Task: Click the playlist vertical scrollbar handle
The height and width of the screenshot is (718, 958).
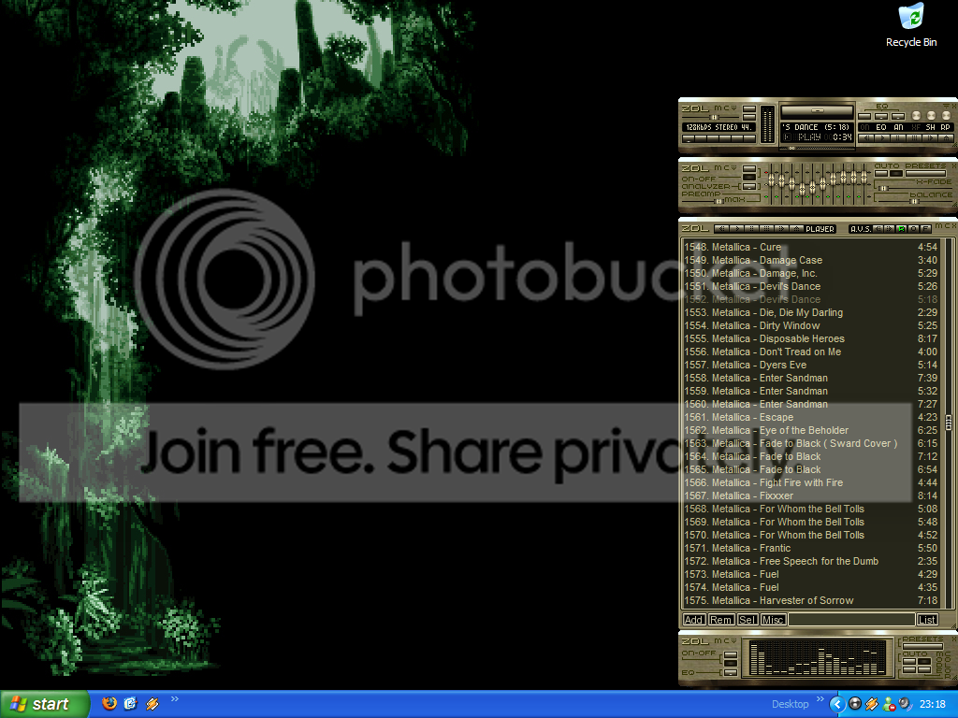Action: [949, 422]
